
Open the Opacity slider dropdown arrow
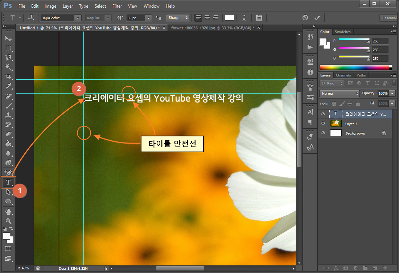[392, 94]
